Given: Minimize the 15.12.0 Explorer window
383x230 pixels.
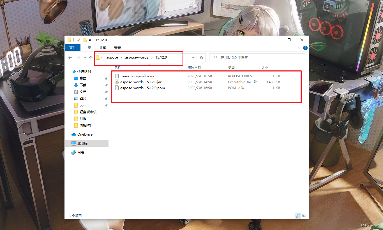Looking at the screenshot, I should [276, 40].
